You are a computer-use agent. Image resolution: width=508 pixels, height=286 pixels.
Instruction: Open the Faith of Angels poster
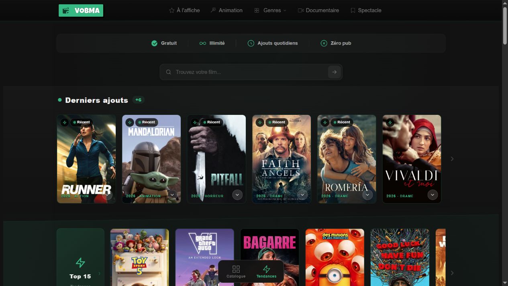pyautogui.click(x=282, y=159)
